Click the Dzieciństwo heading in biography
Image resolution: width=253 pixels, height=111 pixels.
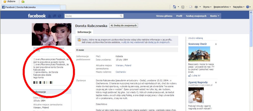[x=101, y=104]
